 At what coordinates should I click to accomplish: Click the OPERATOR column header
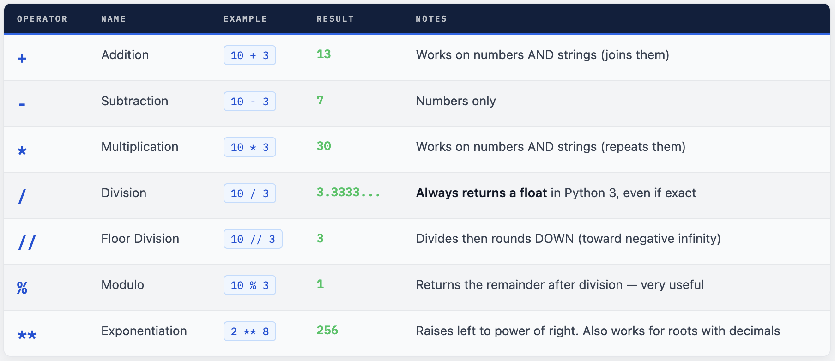[42, 19]
